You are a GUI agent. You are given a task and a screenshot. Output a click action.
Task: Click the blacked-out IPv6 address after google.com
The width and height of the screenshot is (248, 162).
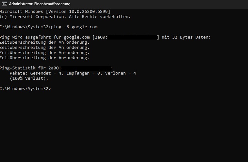coord(133,37)
